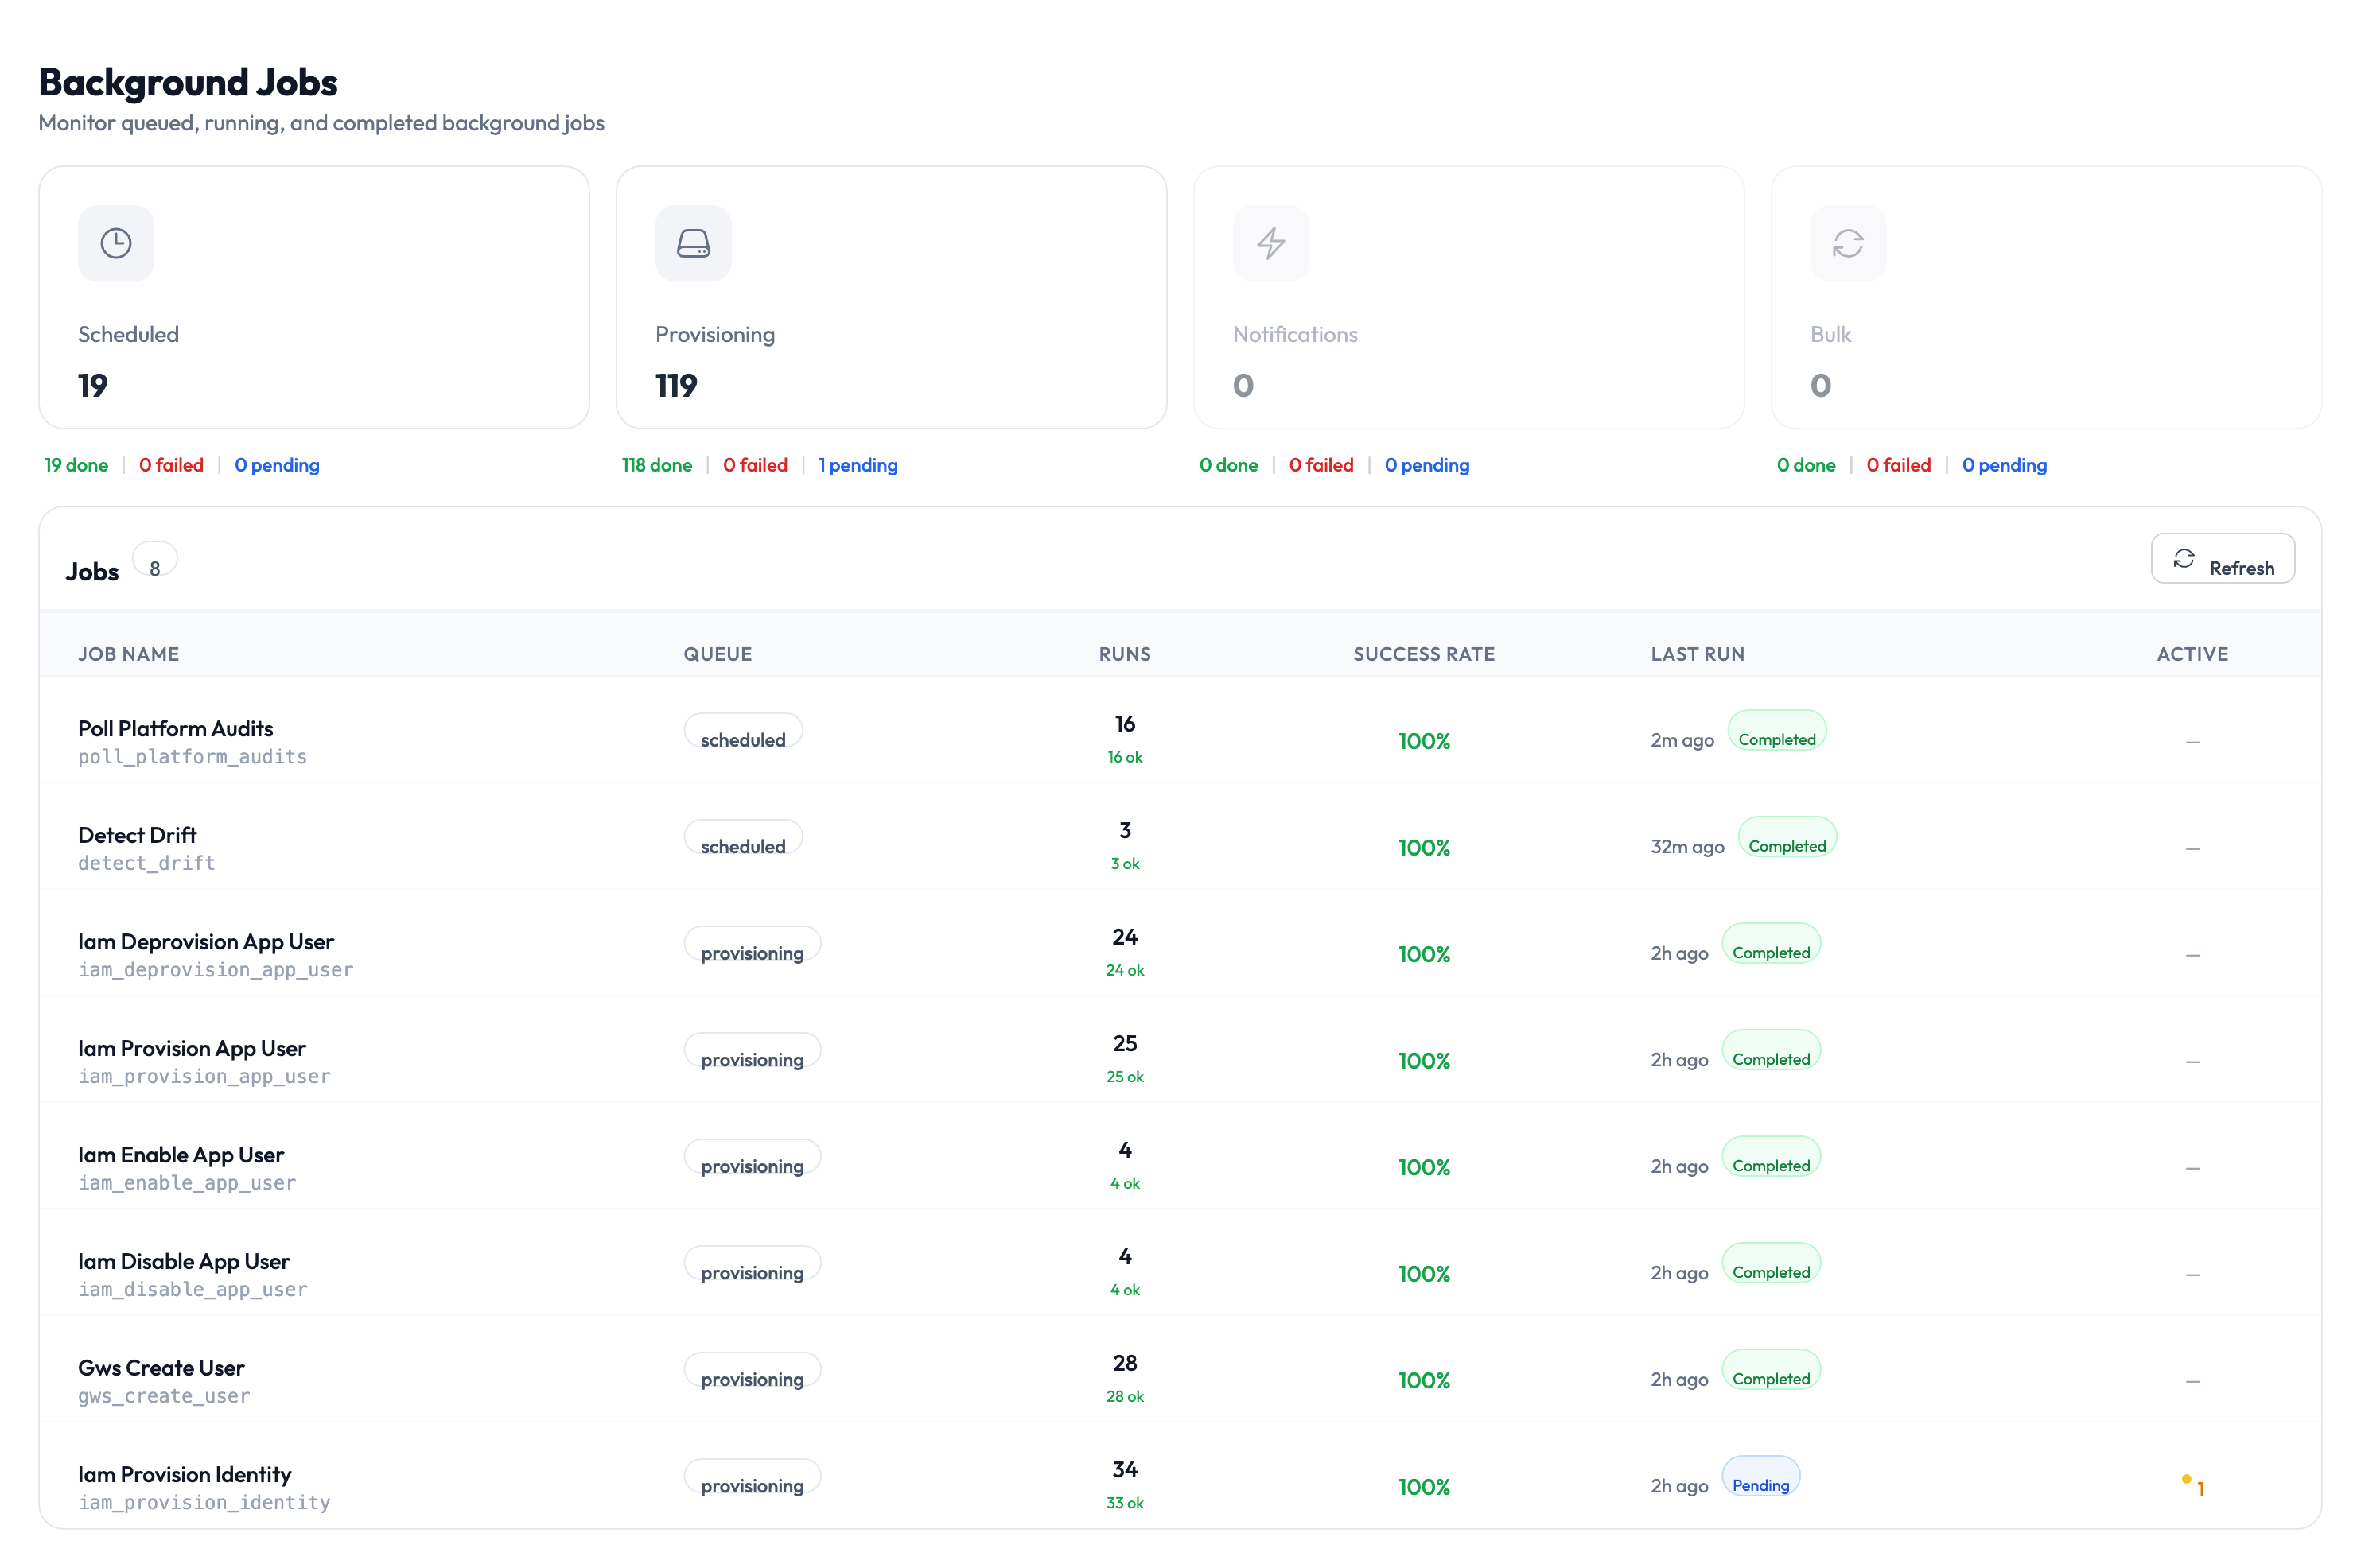Click the lightning bolt icon on the Notifications card
Image resolution: width=2361 pixels, height=1568 pixels.
point(1270,242)
